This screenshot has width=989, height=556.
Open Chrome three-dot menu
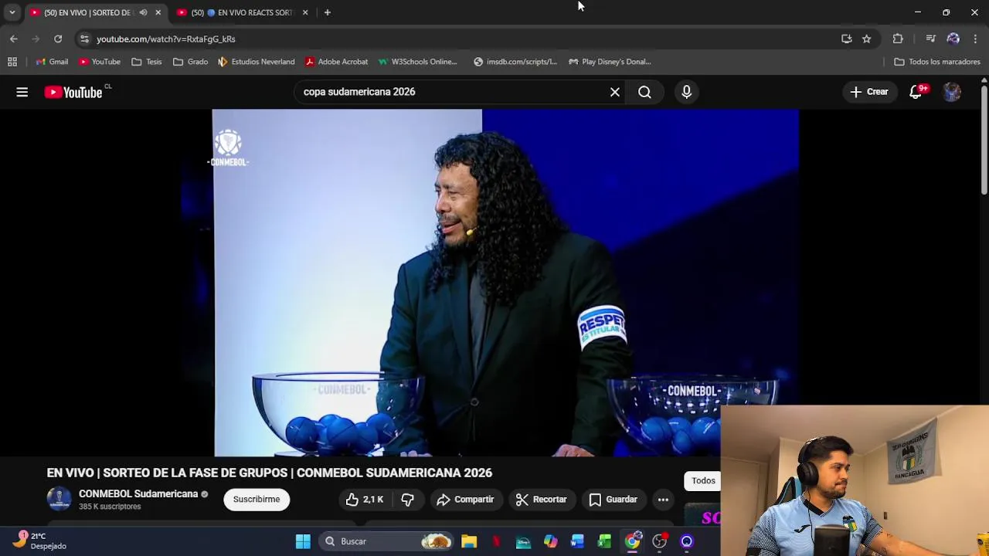[975, 39]
